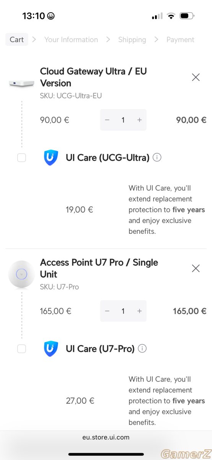The height and width of the screenshot is (460, 212).
Task: Tap the eu.store.ui.com address bar
Action: [x=106, y=437]
